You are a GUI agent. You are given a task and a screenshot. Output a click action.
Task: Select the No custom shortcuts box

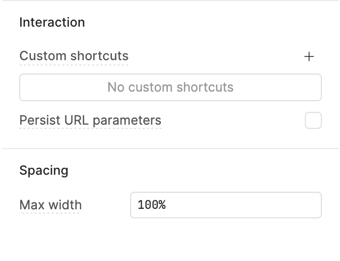click(171, 87)
